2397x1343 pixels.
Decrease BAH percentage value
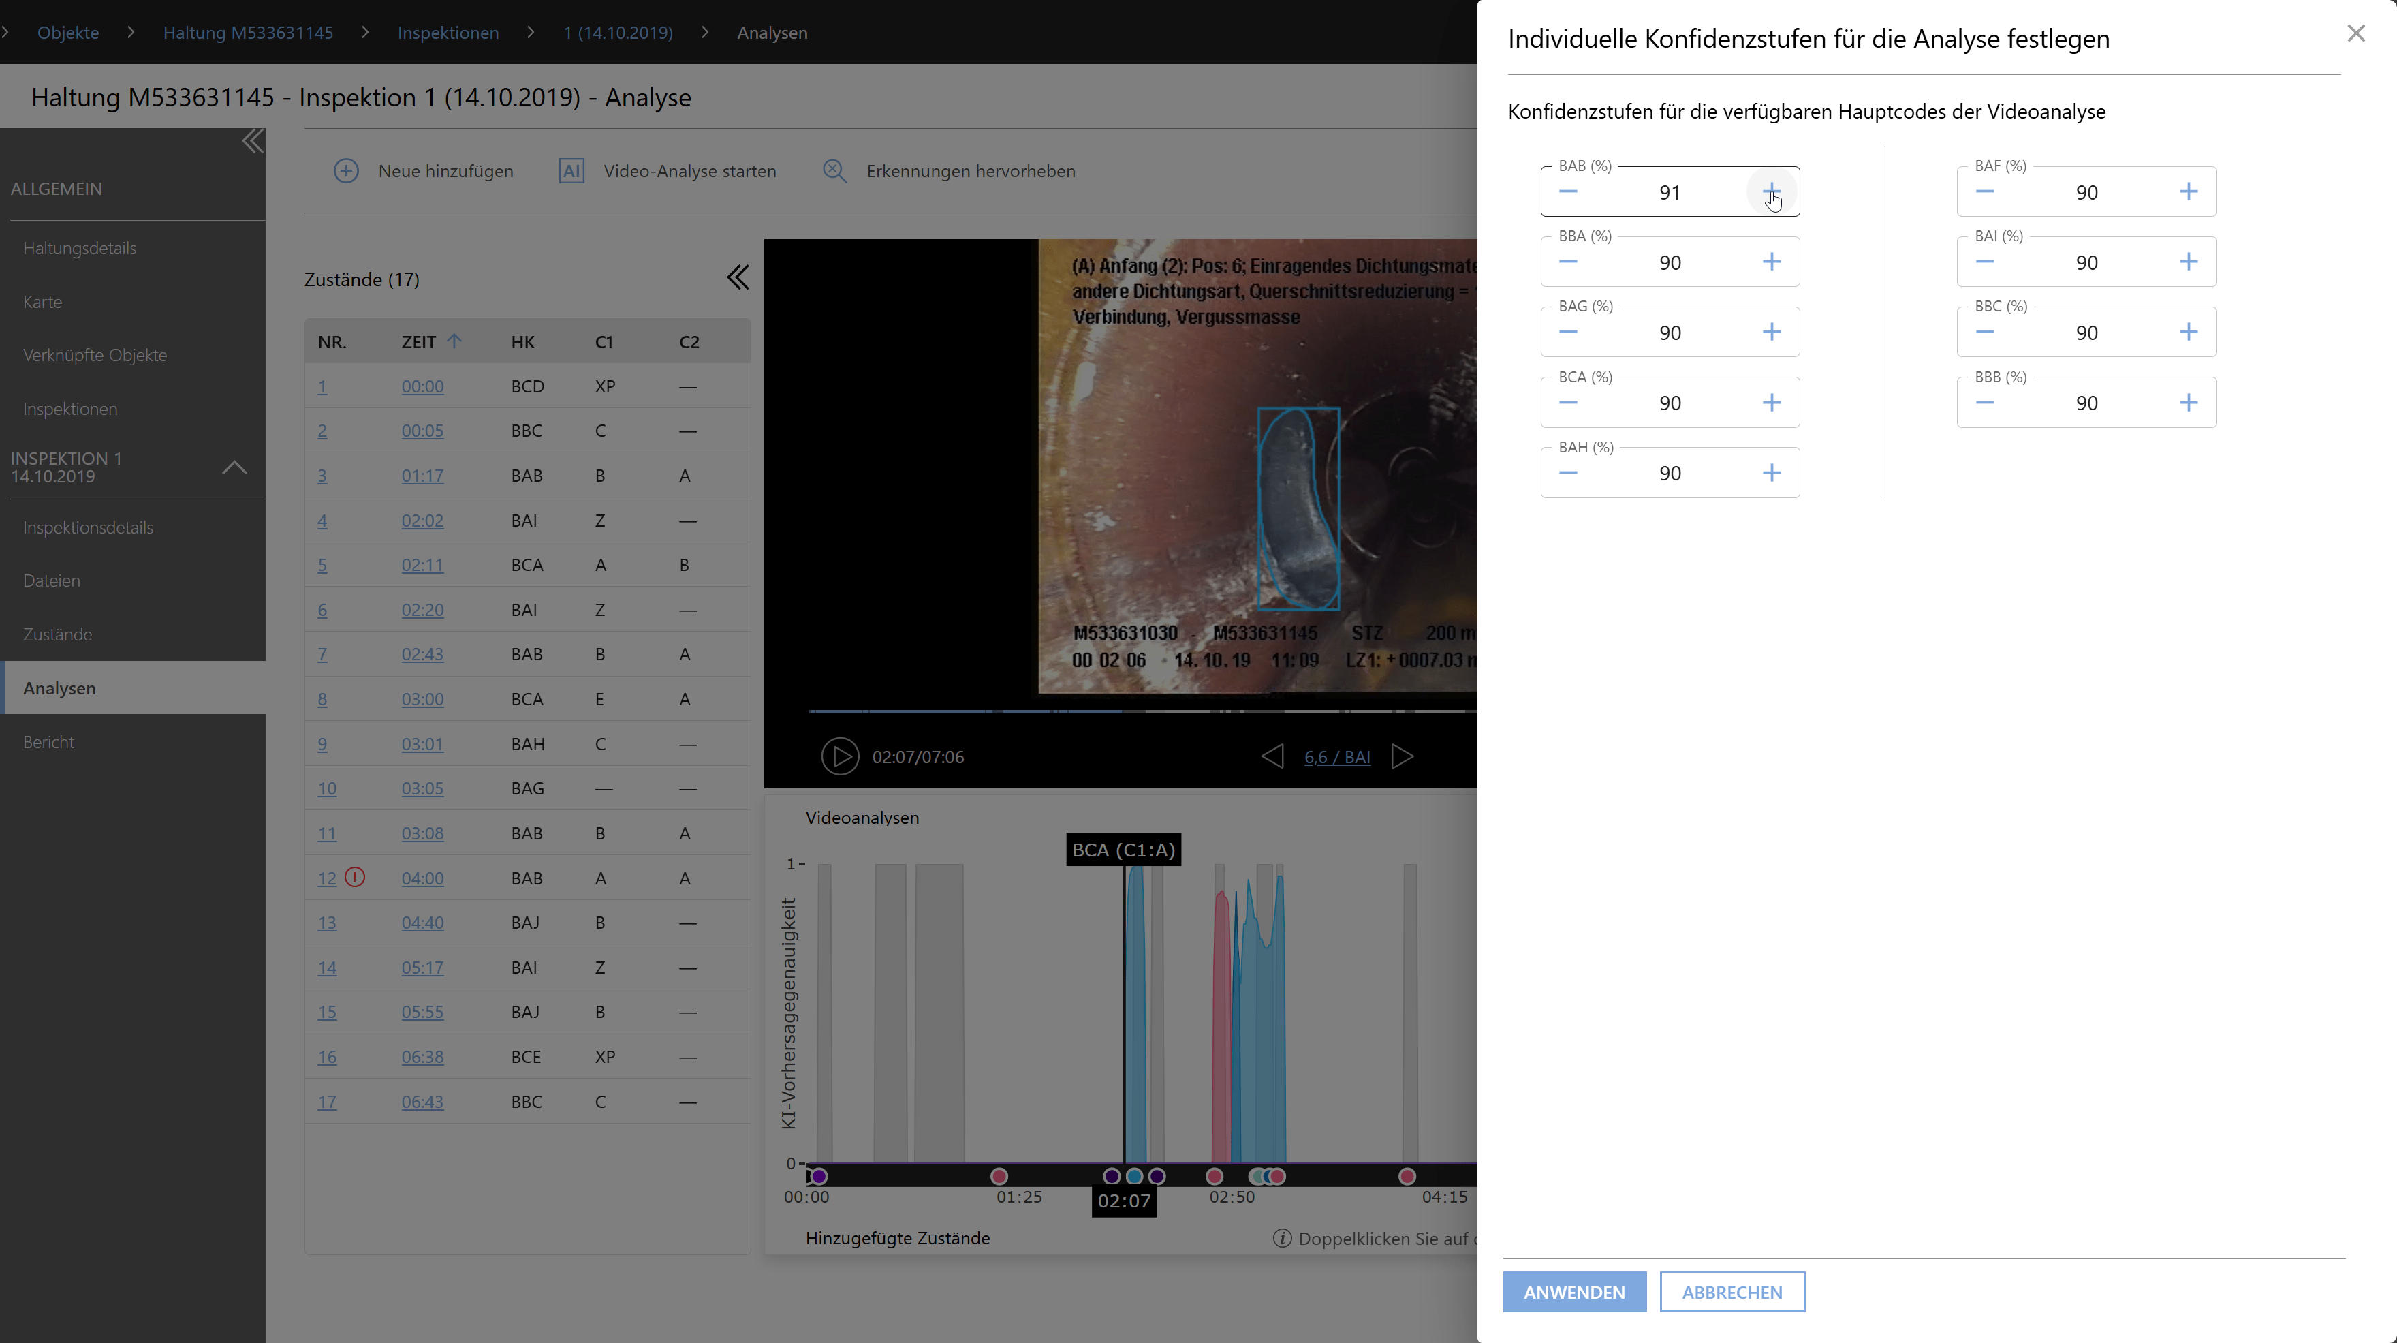pyautogui.click(x=1568, y=473)
